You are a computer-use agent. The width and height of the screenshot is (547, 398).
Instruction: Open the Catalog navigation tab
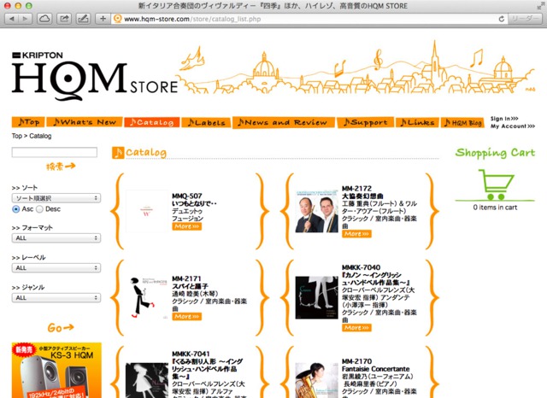click(152, 122)
